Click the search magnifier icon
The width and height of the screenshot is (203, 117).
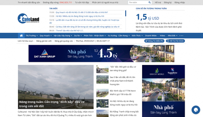(x=150, y=2)
